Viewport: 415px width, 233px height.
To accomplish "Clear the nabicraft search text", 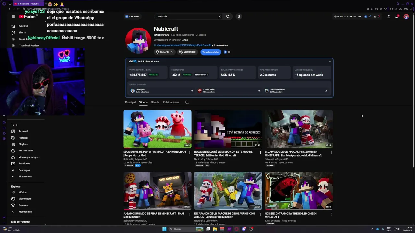I will click(220, 17).
